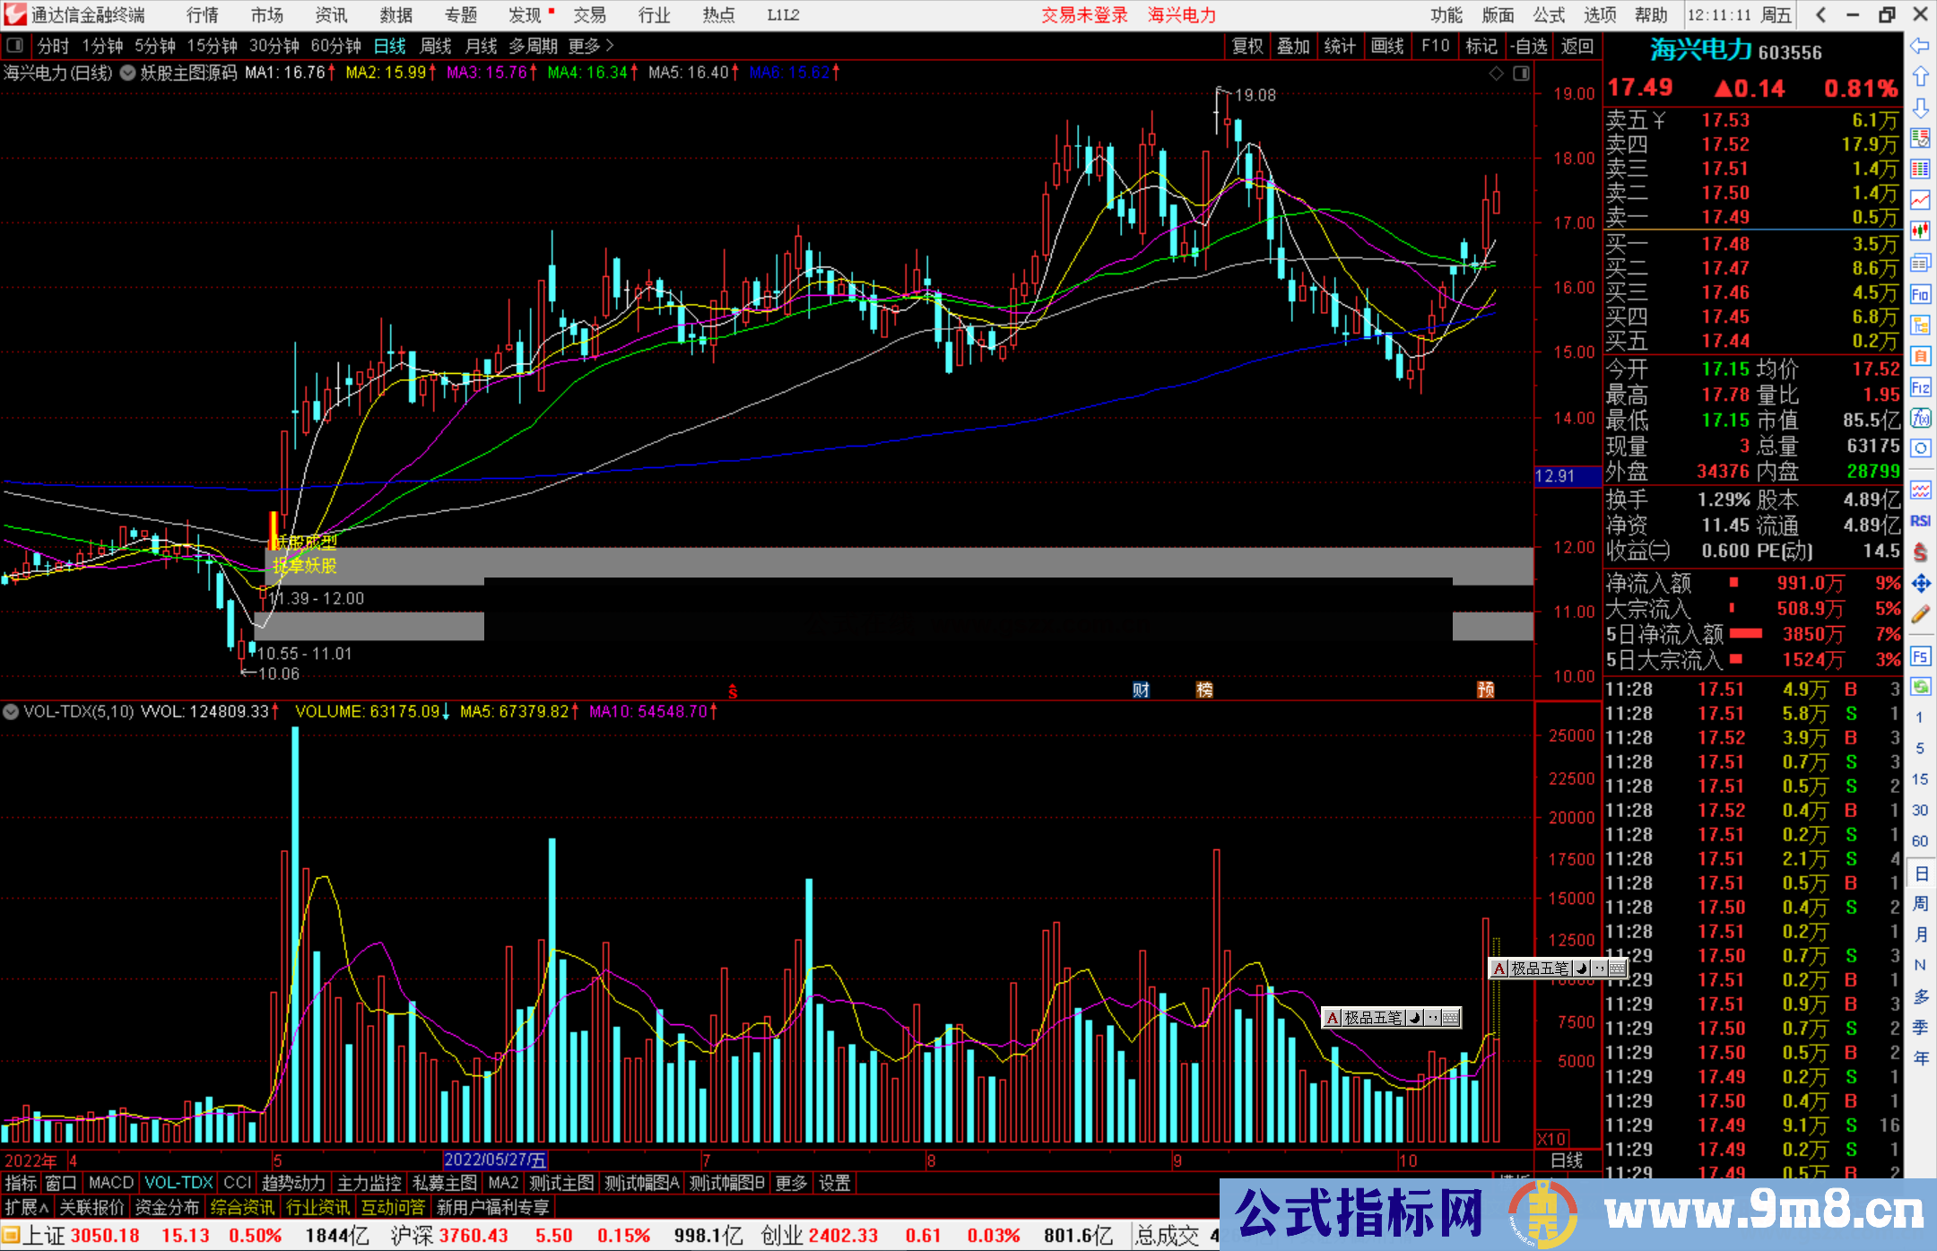Open the VOL-TDX indicator dropdown circle
The image size is (1937, 1251).
11,712
